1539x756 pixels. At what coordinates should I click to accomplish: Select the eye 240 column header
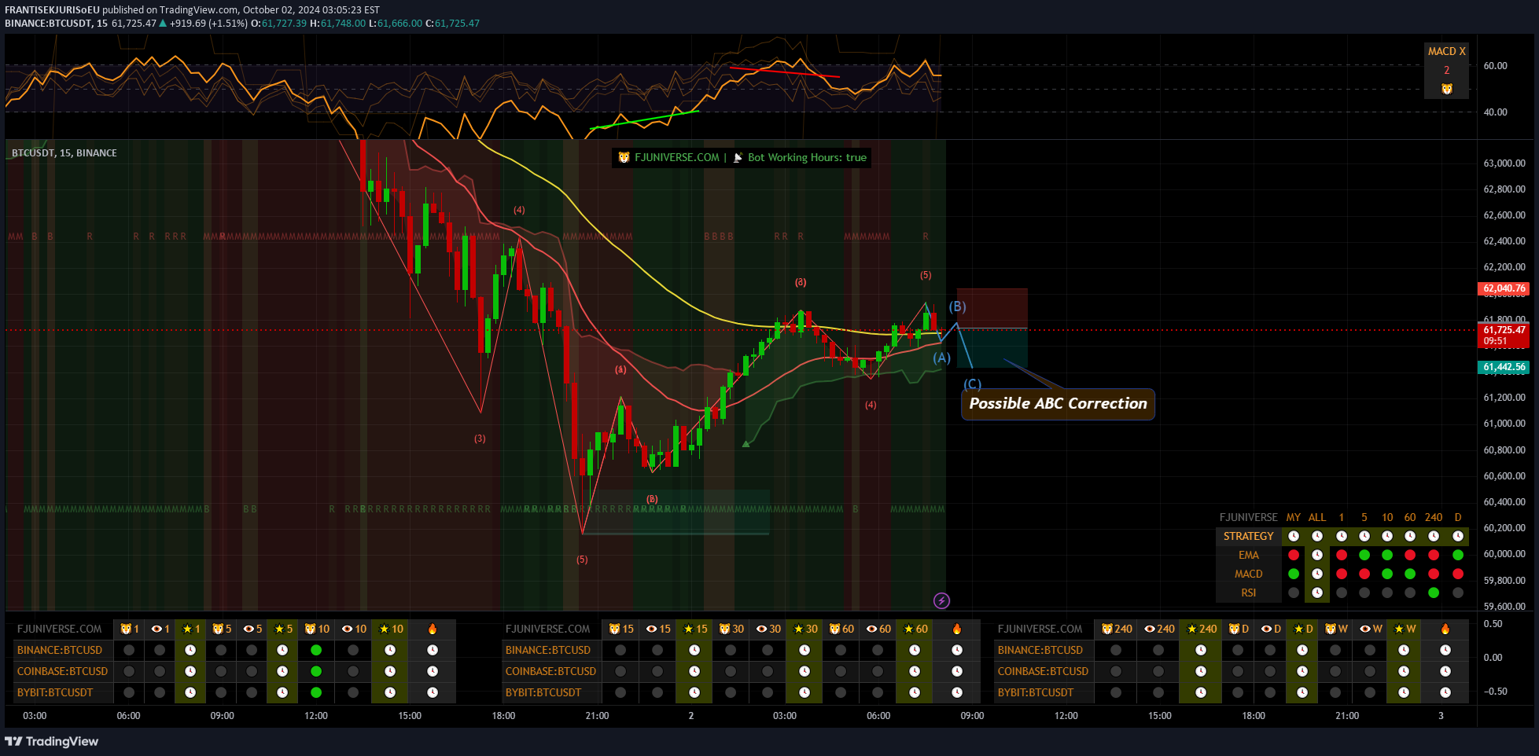[x=1158, y=629]
